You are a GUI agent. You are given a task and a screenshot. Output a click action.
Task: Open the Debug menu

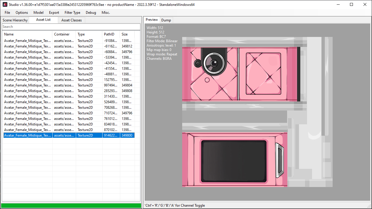pos(91,13)
